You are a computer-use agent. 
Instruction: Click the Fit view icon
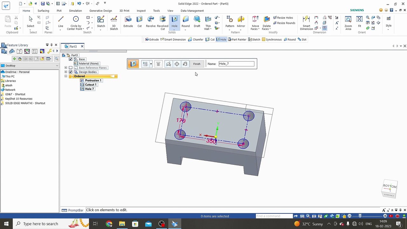360,22
